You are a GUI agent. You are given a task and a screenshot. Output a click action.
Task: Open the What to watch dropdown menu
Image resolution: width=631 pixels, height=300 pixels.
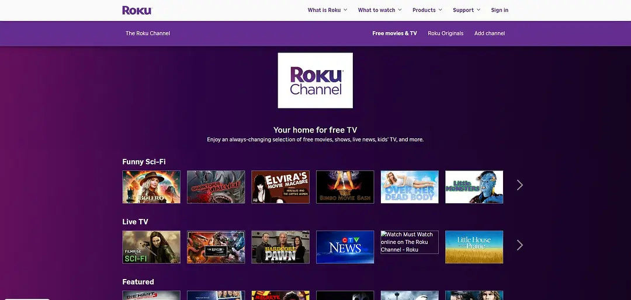click(x=380, y=10)
